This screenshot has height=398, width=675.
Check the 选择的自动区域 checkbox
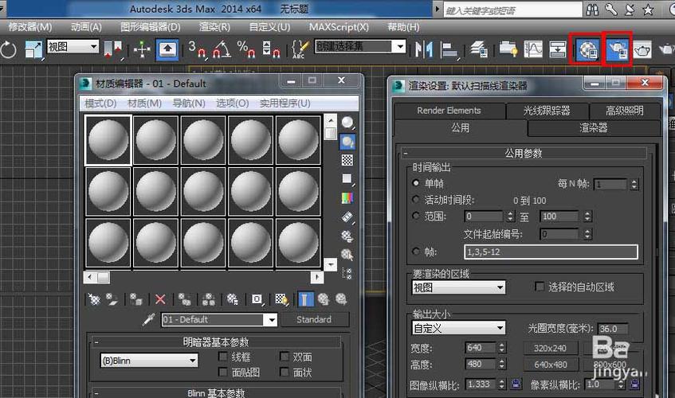(540, 287)
